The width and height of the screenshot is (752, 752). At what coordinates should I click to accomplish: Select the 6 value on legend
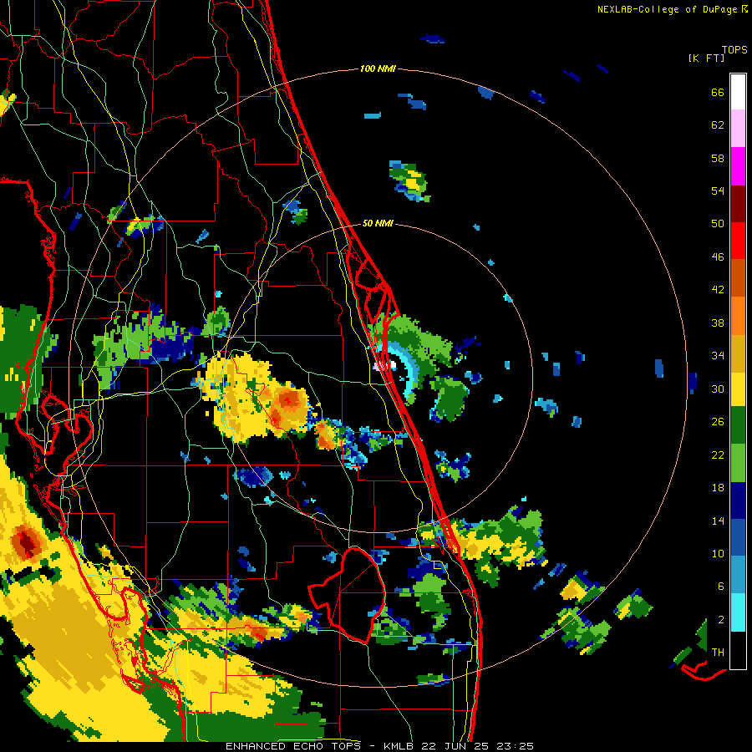coord(721,587)
